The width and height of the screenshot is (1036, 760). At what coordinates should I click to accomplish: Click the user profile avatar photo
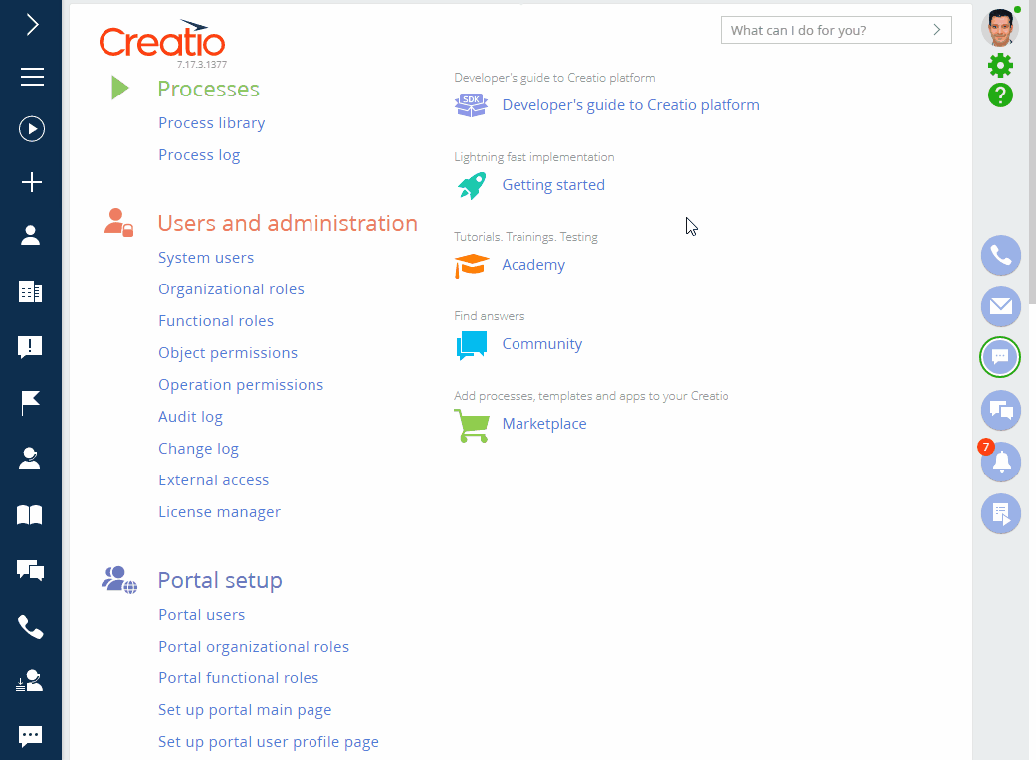[1000, 27]
